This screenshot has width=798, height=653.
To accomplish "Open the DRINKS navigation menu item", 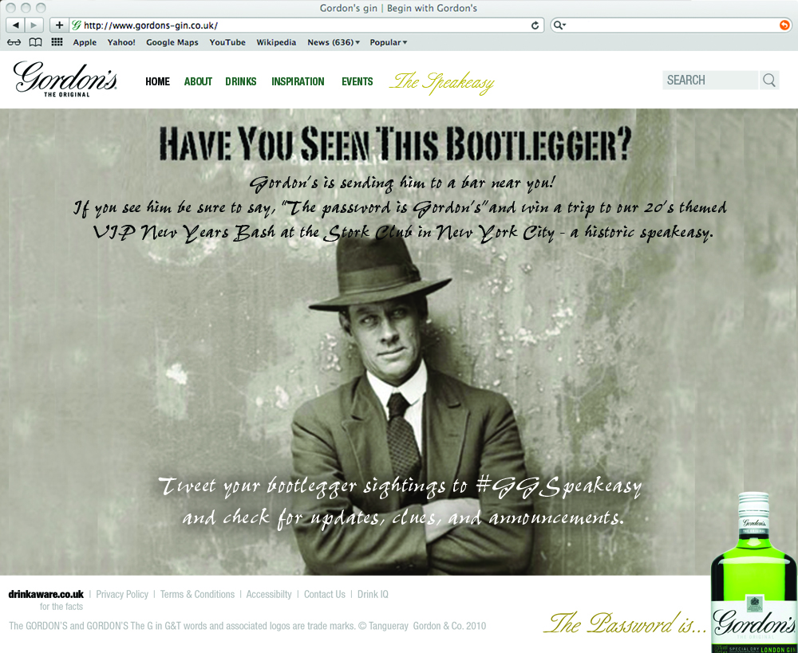I will pos(241,81).
